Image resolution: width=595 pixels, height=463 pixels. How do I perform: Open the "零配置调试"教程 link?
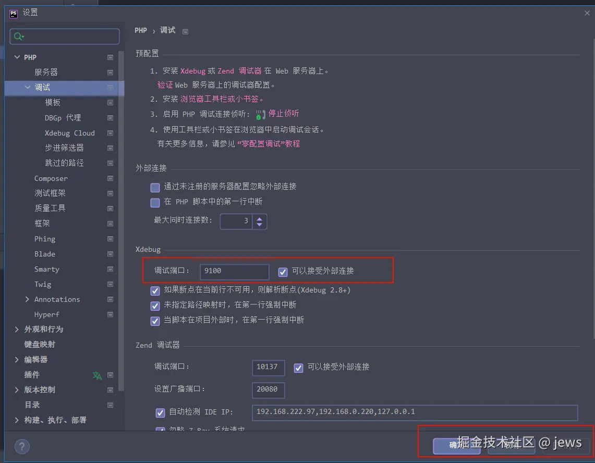(268, 144)
